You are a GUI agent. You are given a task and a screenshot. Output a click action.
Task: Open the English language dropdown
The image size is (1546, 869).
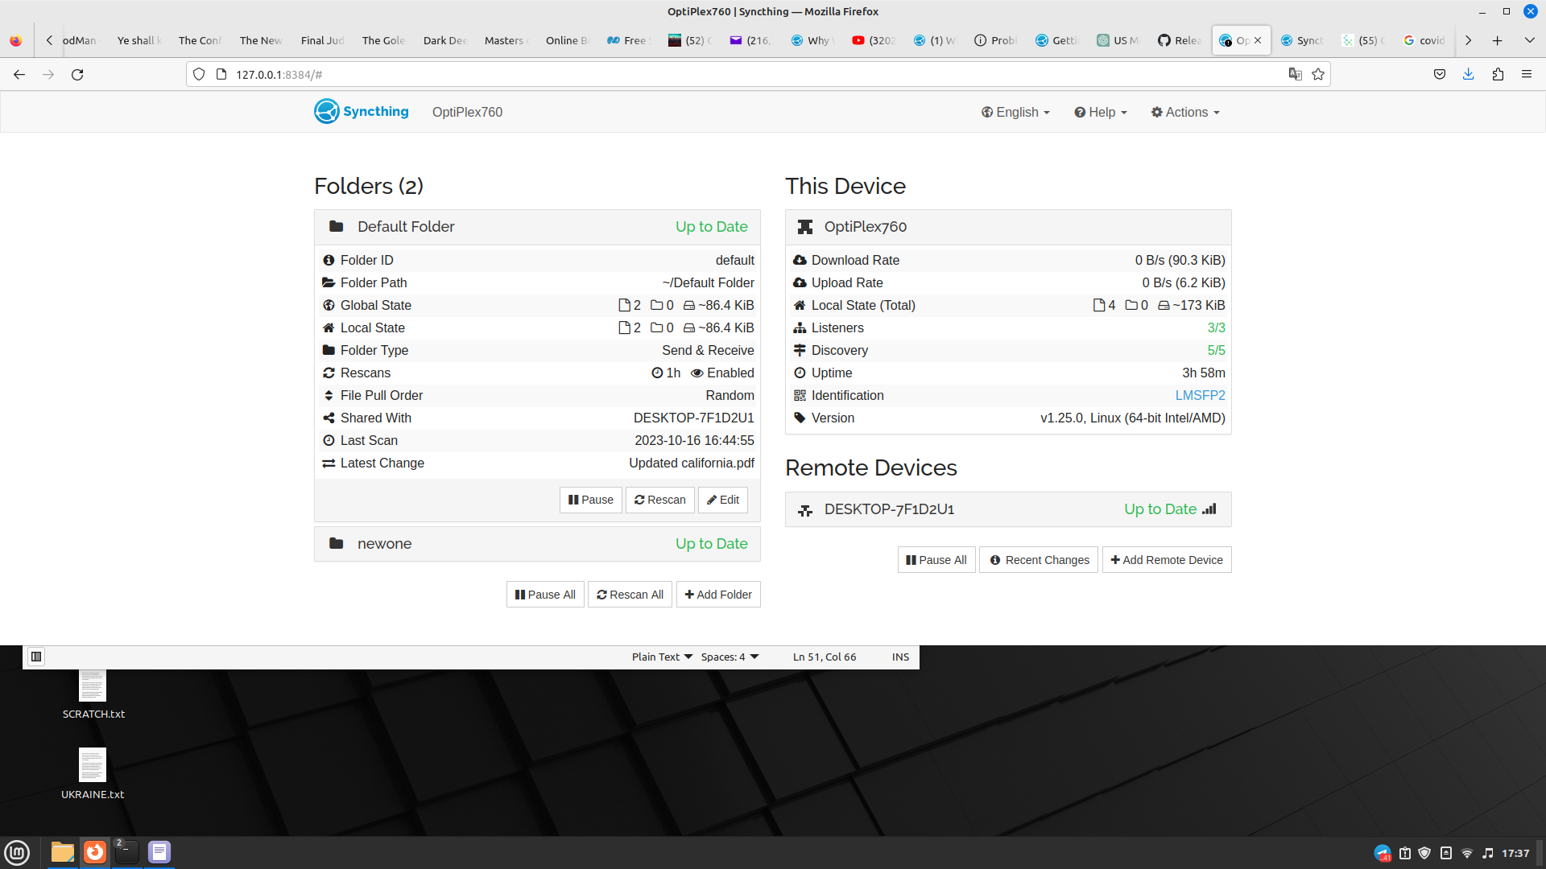click(x=1015, y=112)
